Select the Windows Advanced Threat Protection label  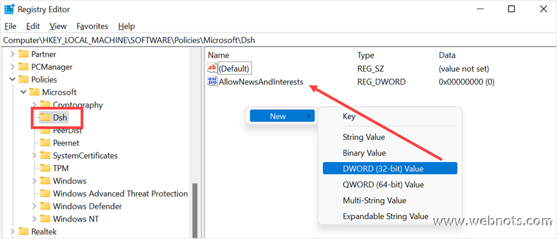coord(120,194)
